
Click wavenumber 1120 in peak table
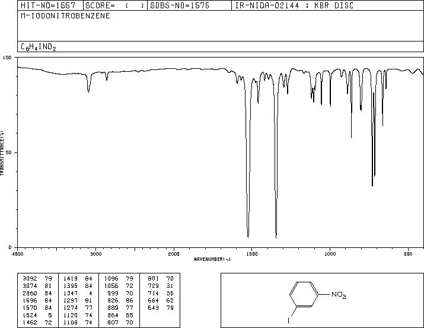[71, 315]
